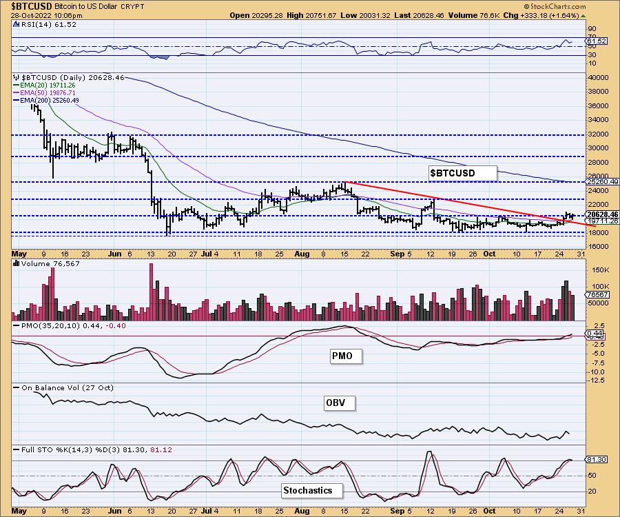Click the Last 20628.46 value in the header
The width and height of the screenshot is (620, 517).
coord(419,15)
